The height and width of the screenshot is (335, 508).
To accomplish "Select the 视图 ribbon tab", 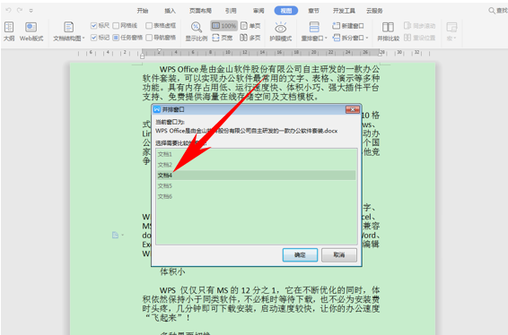I will (x=286, y=11).
